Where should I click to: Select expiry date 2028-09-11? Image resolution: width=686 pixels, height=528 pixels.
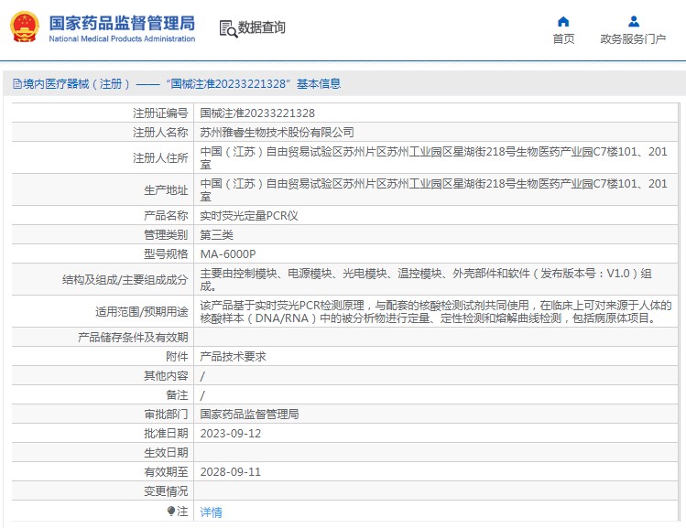[231, 471]
